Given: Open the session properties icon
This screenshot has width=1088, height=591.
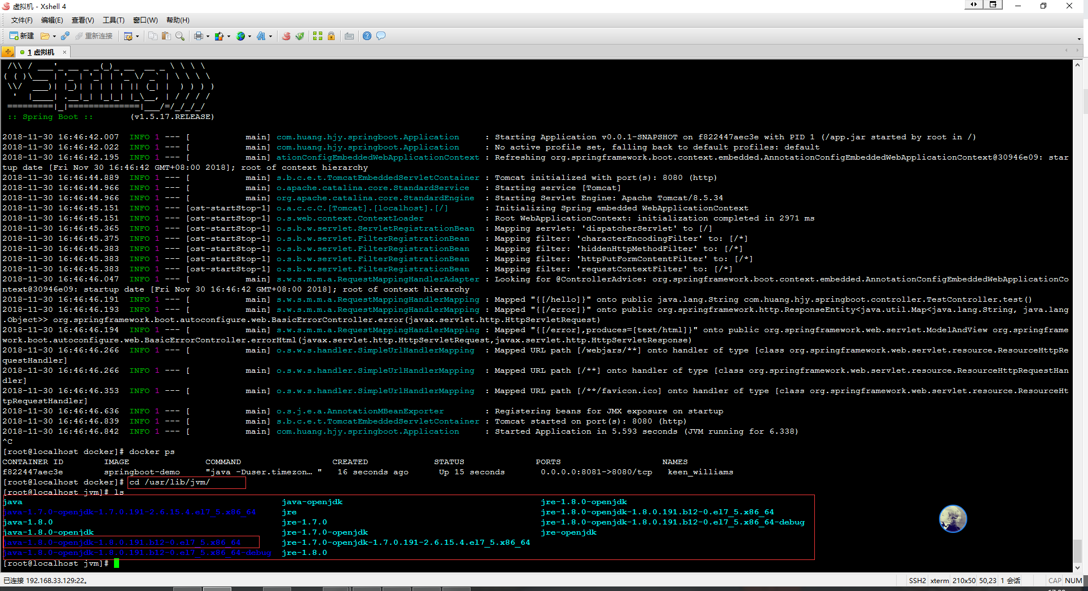Looking at the screenshot, I should (x=128, y=36).
